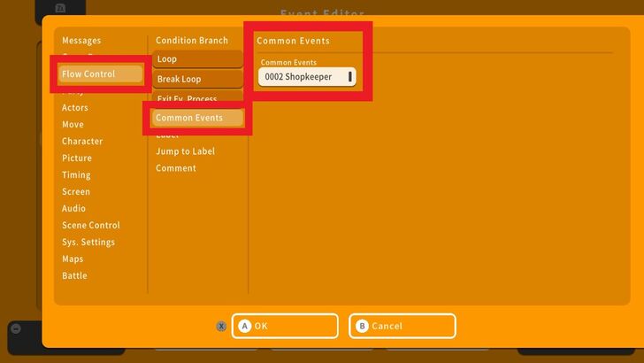Select the Battle category

[x=75, y=276]
